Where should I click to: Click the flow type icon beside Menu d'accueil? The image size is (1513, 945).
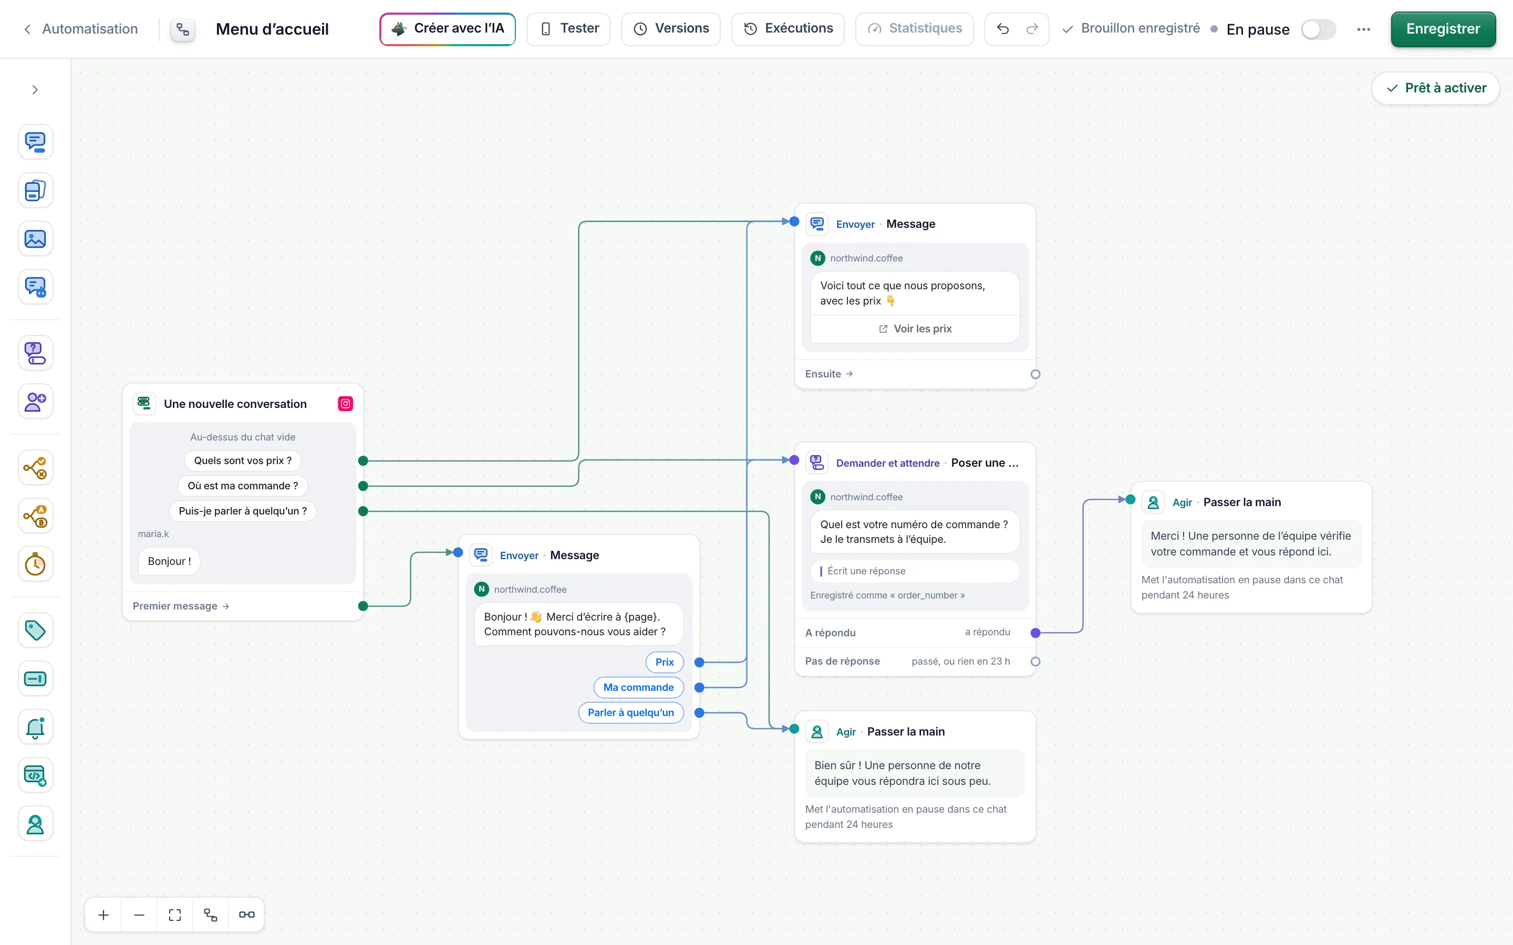point(183,29)
